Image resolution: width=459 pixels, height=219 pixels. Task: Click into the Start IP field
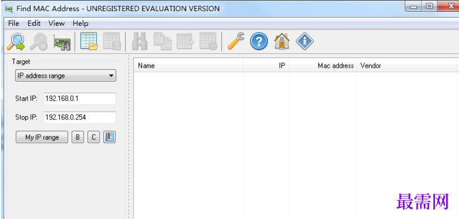coord(79,99)
